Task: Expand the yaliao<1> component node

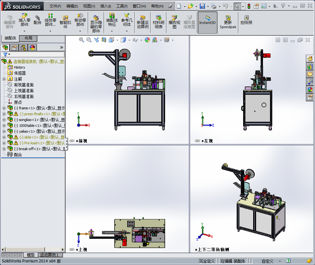Action: click(4, 131)
